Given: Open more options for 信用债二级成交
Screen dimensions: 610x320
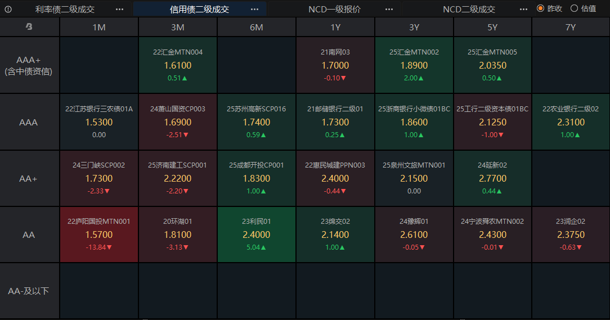Looking at the screenshot, I should pyautogui.click(x=254, y=10).
